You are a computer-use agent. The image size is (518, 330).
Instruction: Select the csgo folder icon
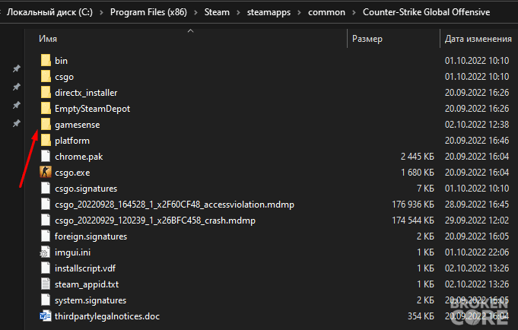click(46, 76)
